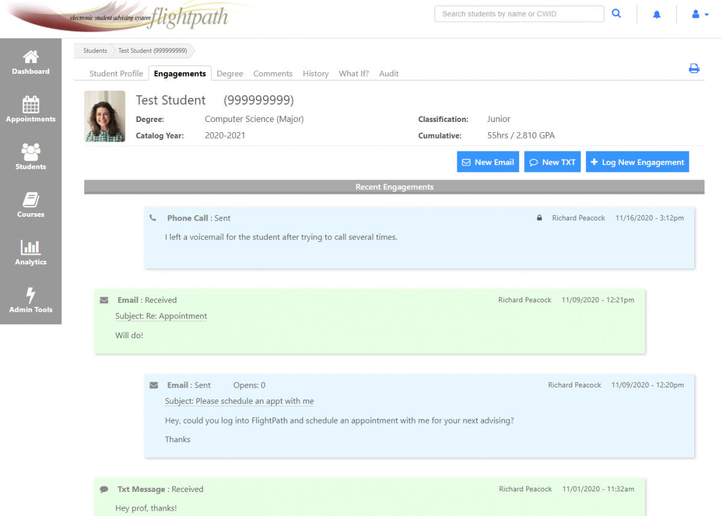Focus the student search input field

(x=519, y=14)
